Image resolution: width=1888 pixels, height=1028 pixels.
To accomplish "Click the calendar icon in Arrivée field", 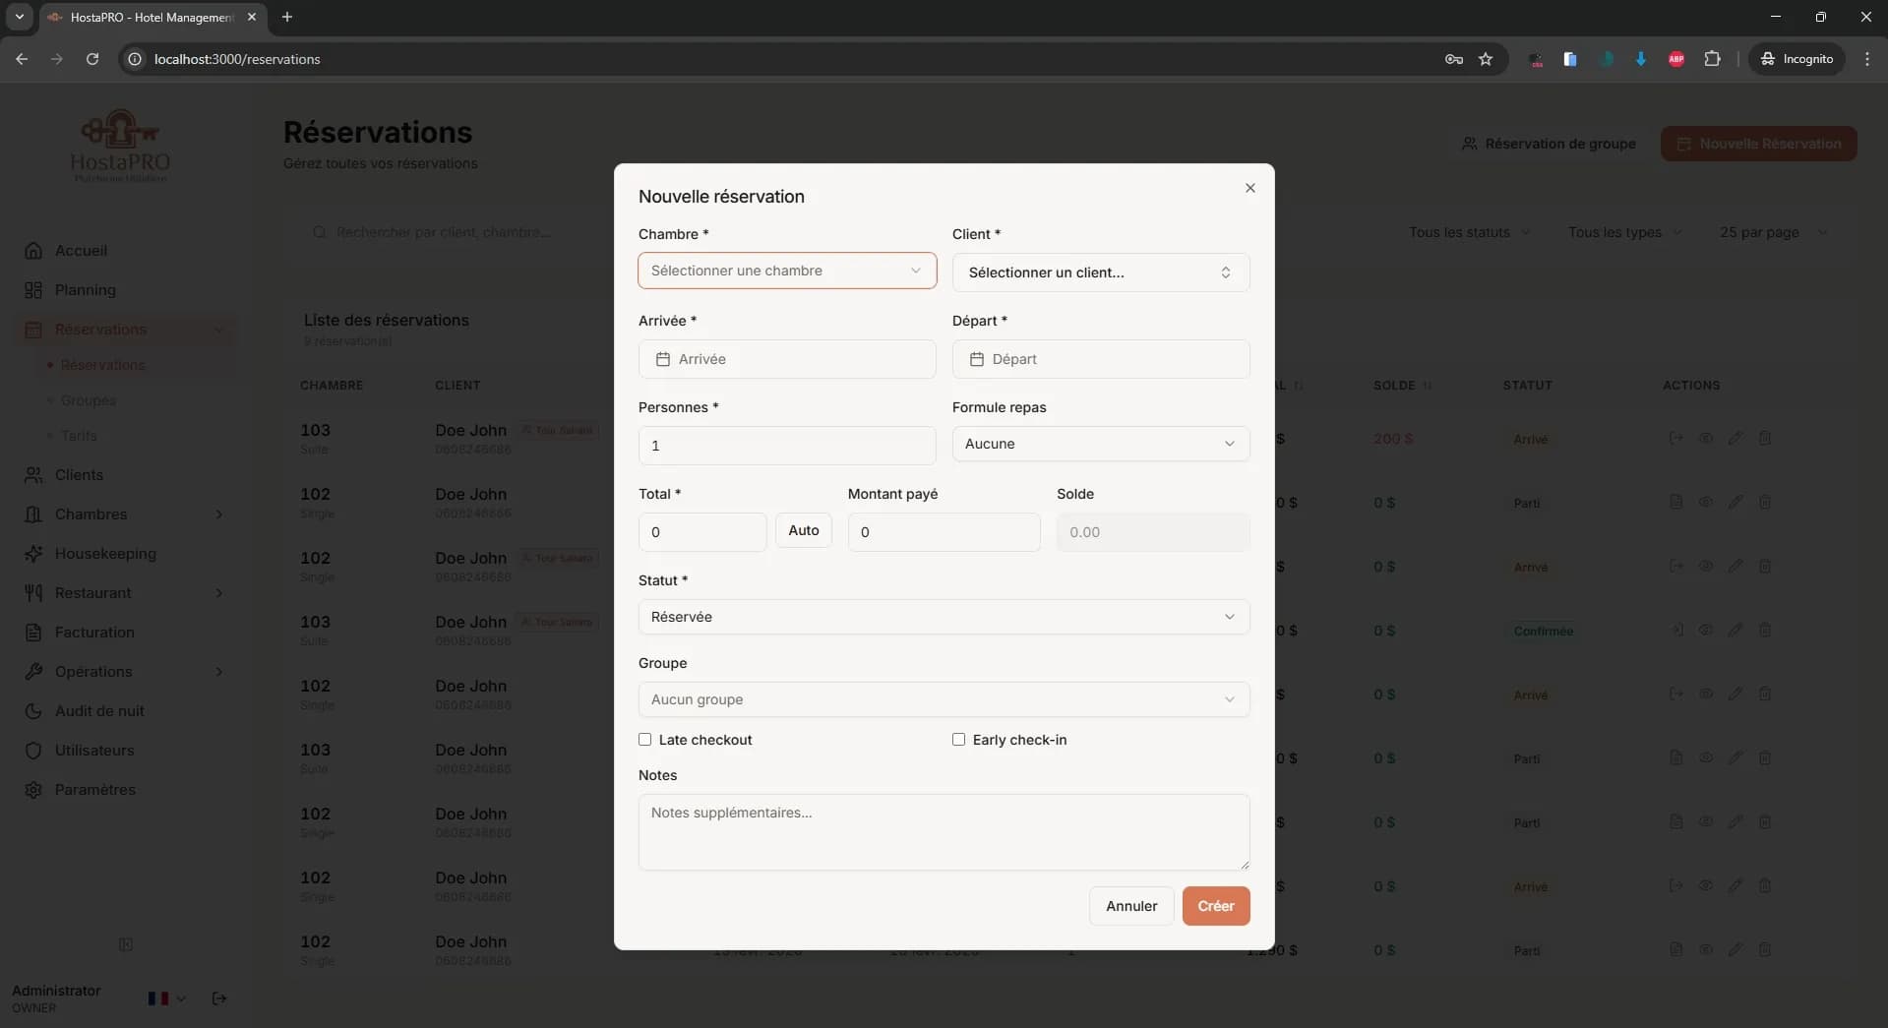I will [663, 359].
